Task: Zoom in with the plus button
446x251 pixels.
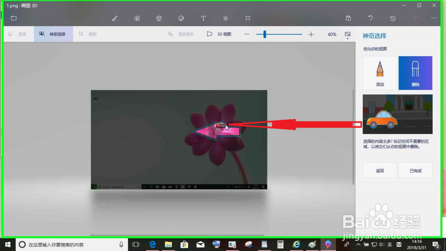Action: point(311,34)
